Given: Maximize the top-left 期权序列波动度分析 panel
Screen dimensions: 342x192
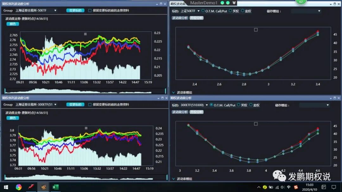Looking at the screenshot, I should coord(161,4).
